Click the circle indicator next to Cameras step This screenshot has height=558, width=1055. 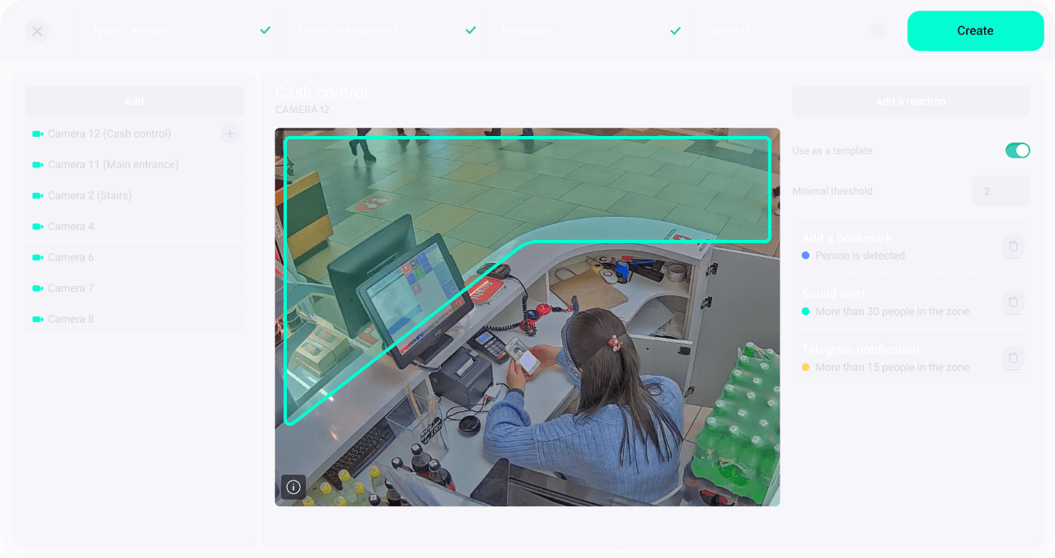[x=879, y=30]
